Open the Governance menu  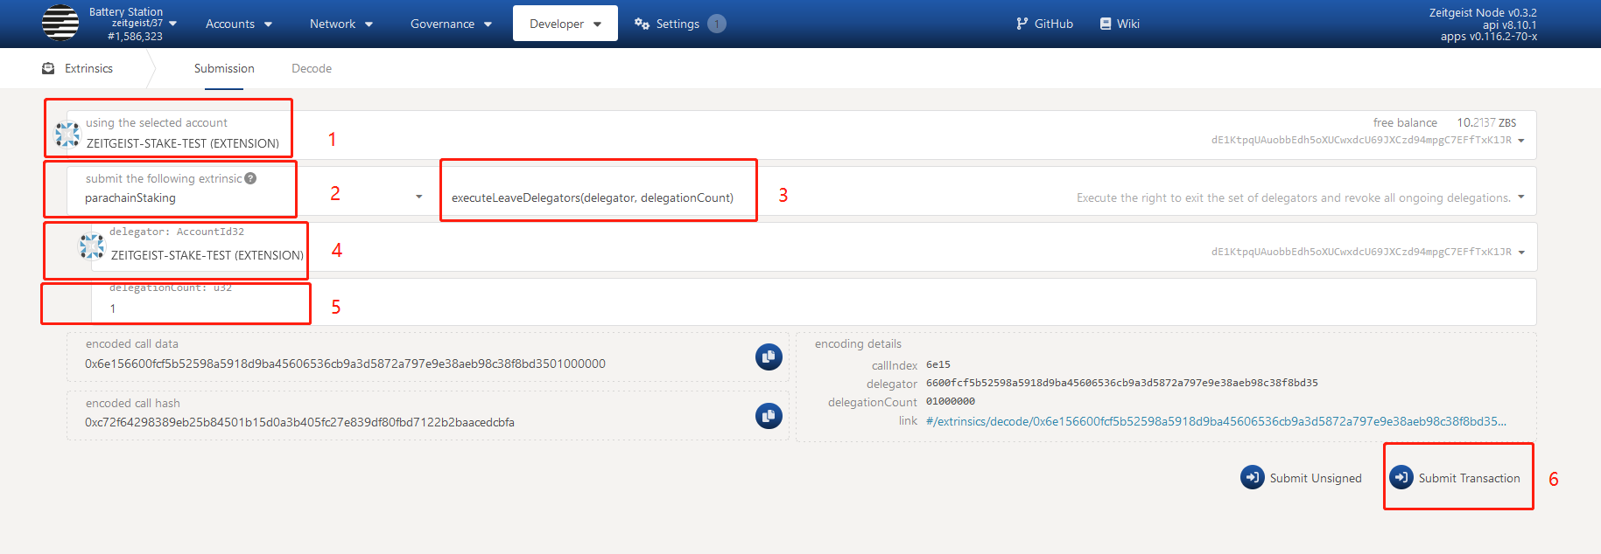pyautogui.click(x=451, y=24)
